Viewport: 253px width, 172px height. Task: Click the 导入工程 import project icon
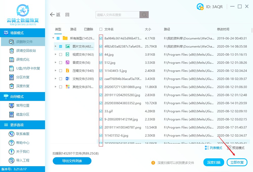click(x=11, y=160)
